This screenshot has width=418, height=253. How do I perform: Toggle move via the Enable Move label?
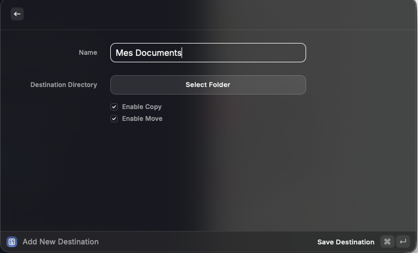click(x=142, y=119)
